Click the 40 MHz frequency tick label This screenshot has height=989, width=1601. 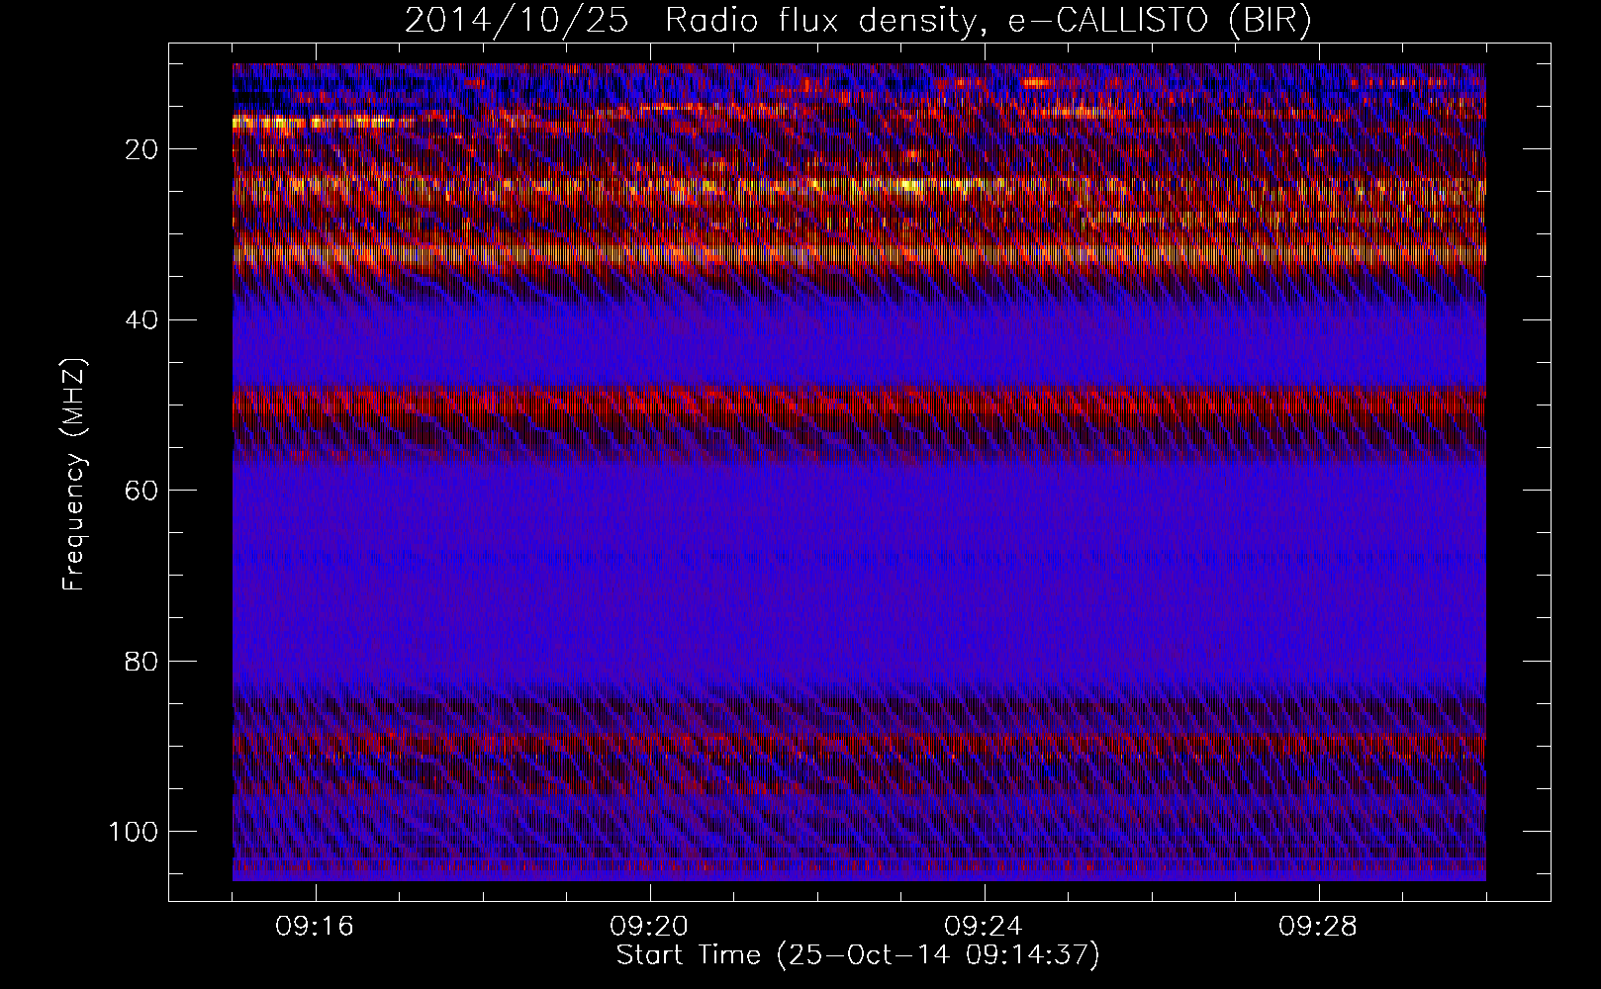point(142,319)
